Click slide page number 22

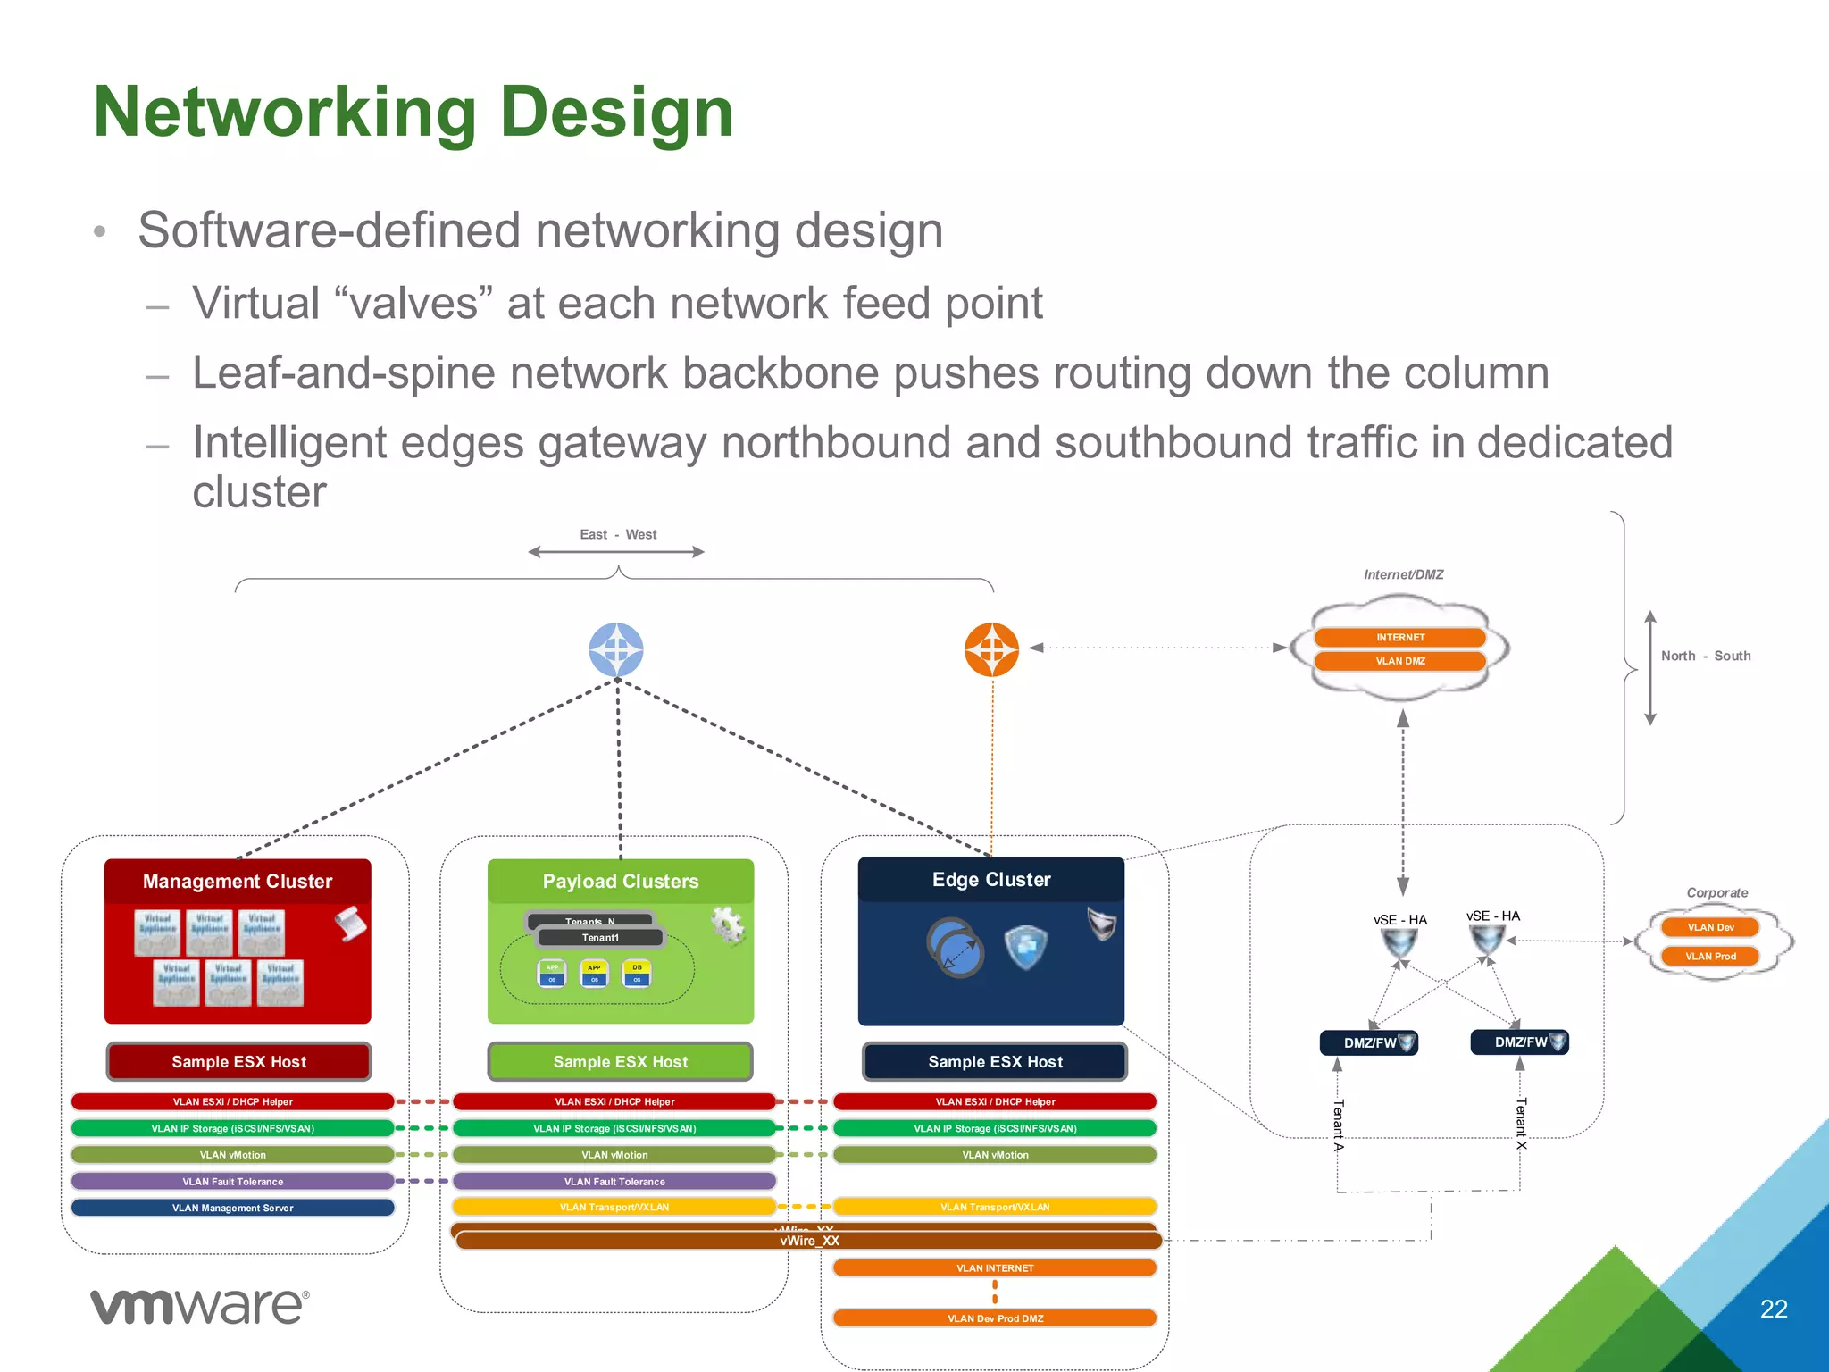(1773, 1309)
